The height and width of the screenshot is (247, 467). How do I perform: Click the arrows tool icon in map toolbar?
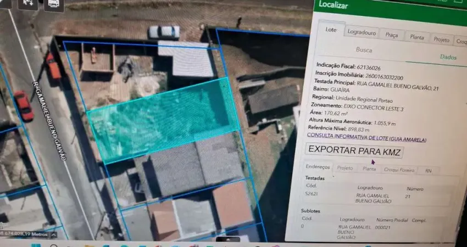click(28, 3)
